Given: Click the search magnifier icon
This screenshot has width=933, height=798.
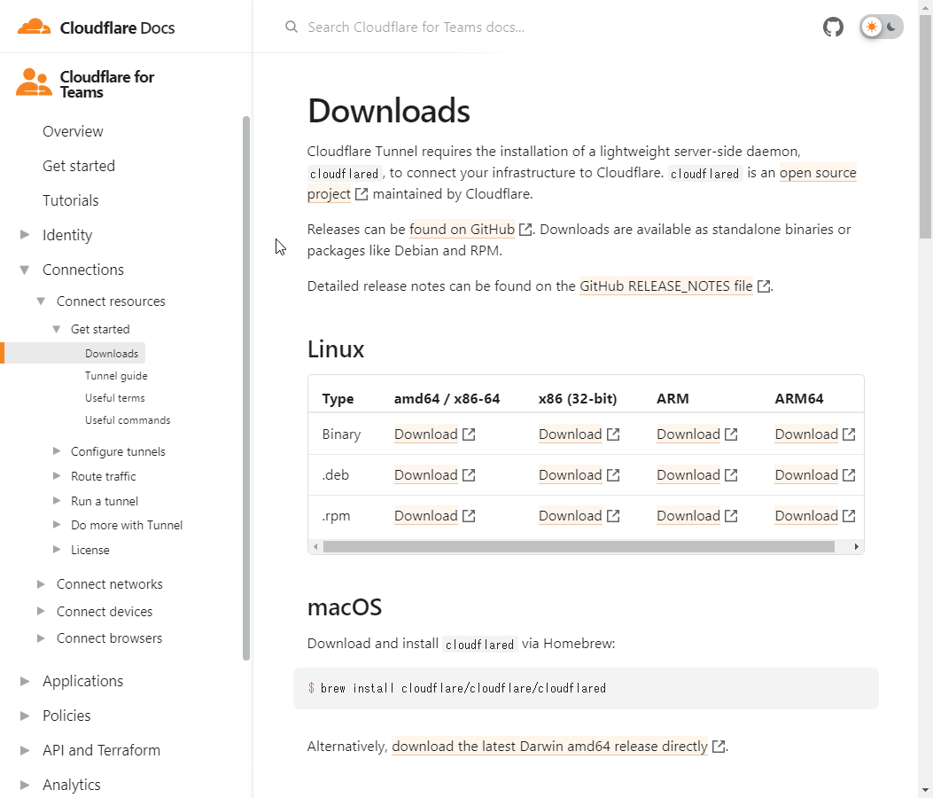Looking at the screenshot, I should pos(292,27).
